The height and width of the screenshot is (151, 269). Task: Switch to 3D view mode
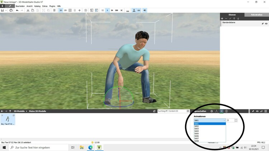pos(61,10)
